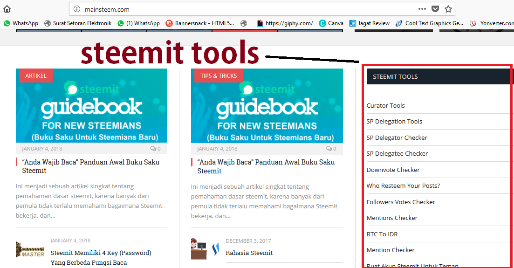The image size is (514, 268).
Task: Open the ARTIKEL post titled Anda Wajib Baca
Action: click(x=91, y=166)
